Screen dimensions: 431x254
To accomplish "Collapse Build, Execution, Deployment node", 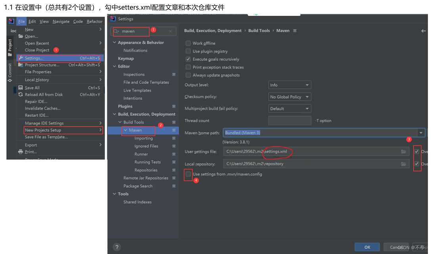I will (114, 114).
